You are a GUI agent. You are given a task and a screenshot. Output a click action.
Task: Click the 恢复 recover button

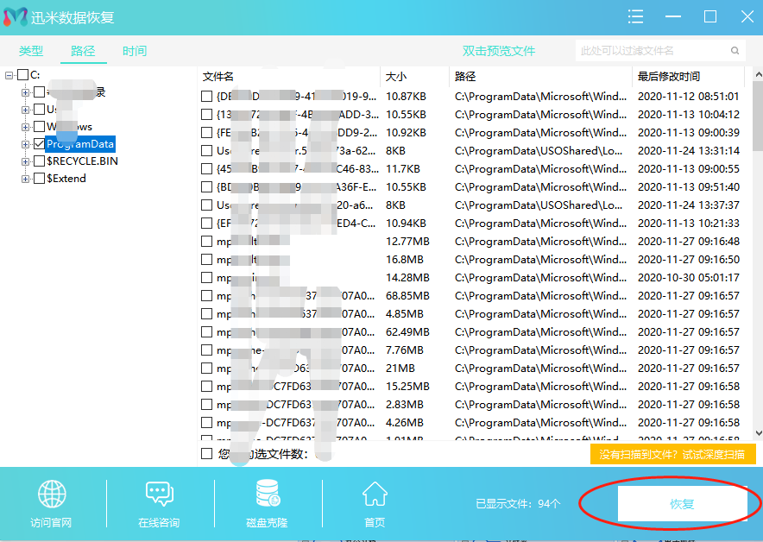click(682, 504)
